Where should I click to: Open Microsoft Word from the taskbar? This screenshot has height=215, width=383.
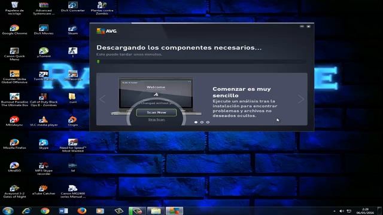pyautogui.click(x=63, y=211)
